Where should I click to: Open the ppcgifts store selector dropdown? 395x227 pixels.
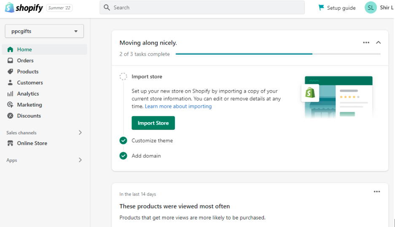pyautogui.click(x=44, y=31)
